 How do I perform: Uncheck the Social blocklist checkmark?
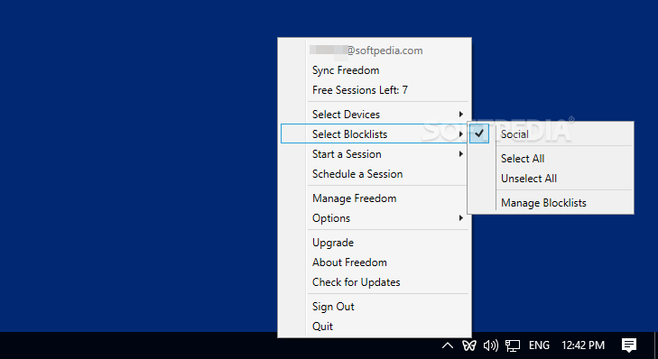pos(479,133)
